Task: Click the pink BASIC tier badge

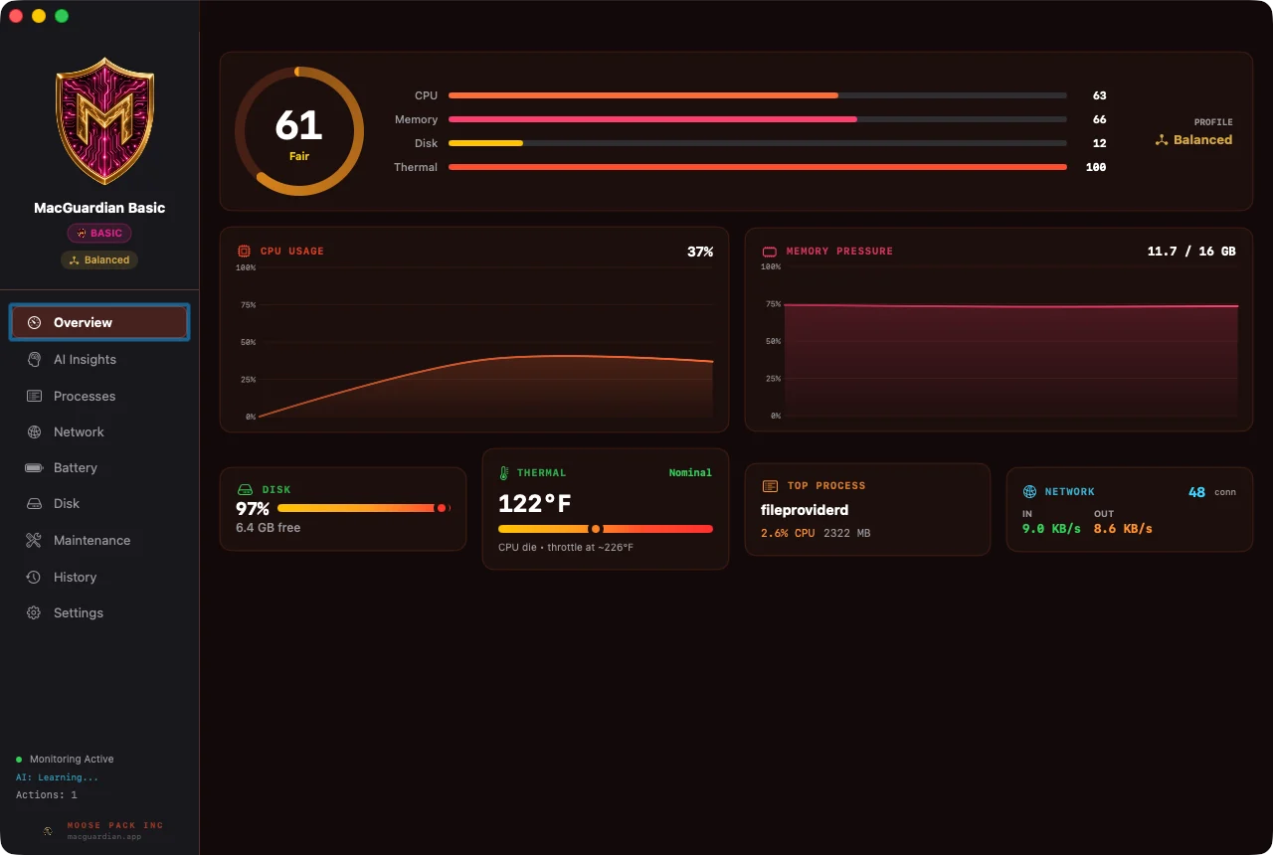Action: tap(99, 234)
